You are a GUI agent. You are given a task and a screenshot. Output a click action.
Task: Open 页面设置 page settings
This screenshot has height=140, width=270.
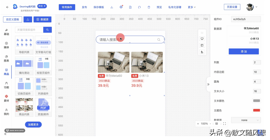pos(232,7)
